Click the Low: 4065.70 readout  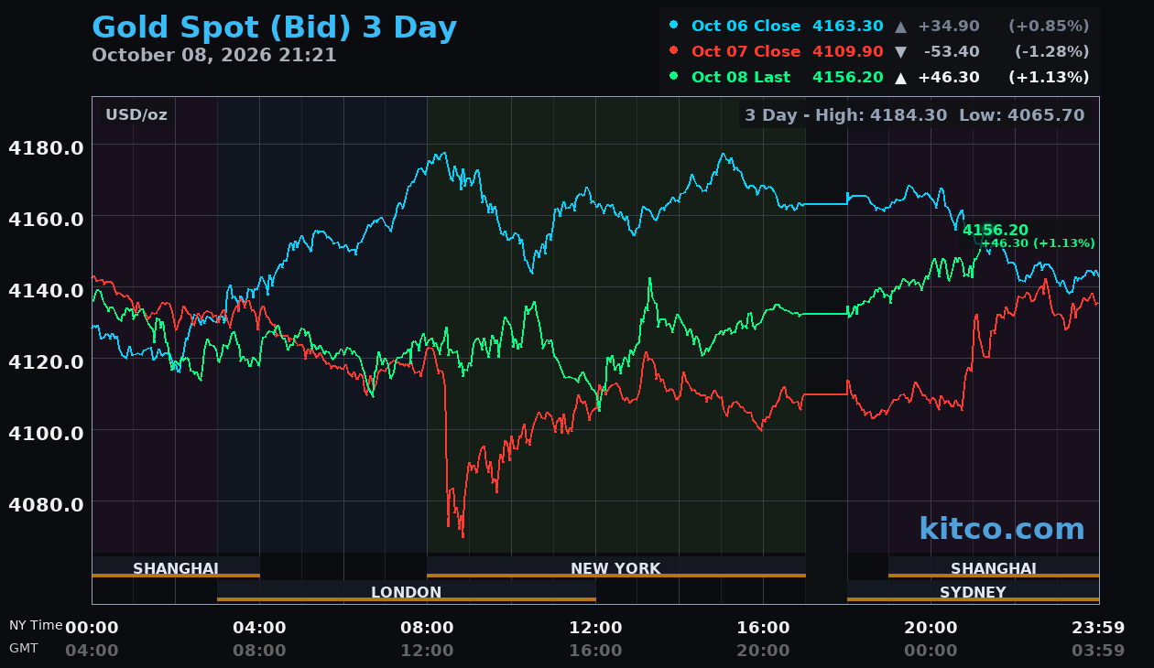(x=1022, y=115)
